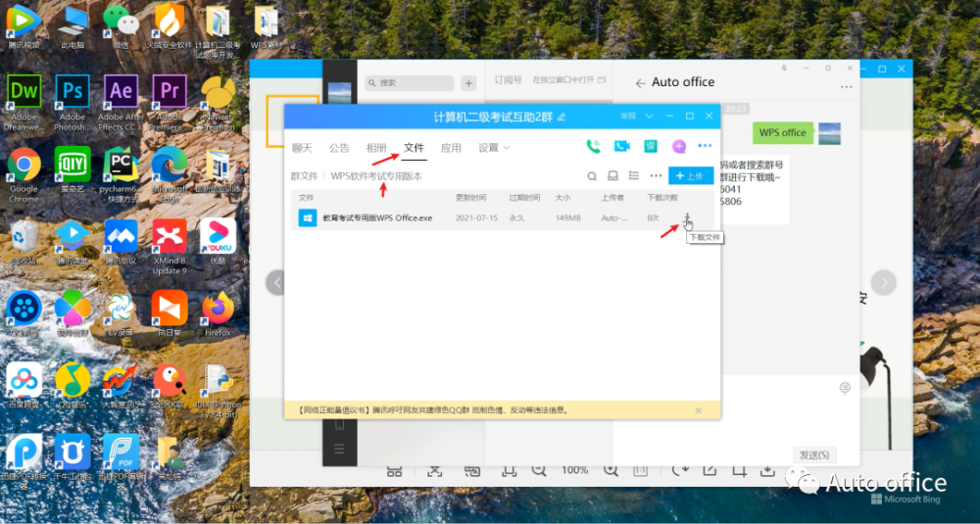Image resolution: width=980 pixels, height=524 pixels.
Task: Open the green 课 classroom icon
Action: [x=651, y=146]
